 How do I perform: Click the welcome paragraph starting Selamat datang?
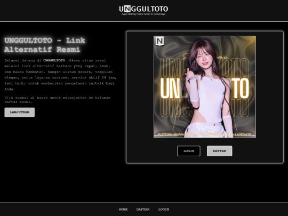point(60,75)
